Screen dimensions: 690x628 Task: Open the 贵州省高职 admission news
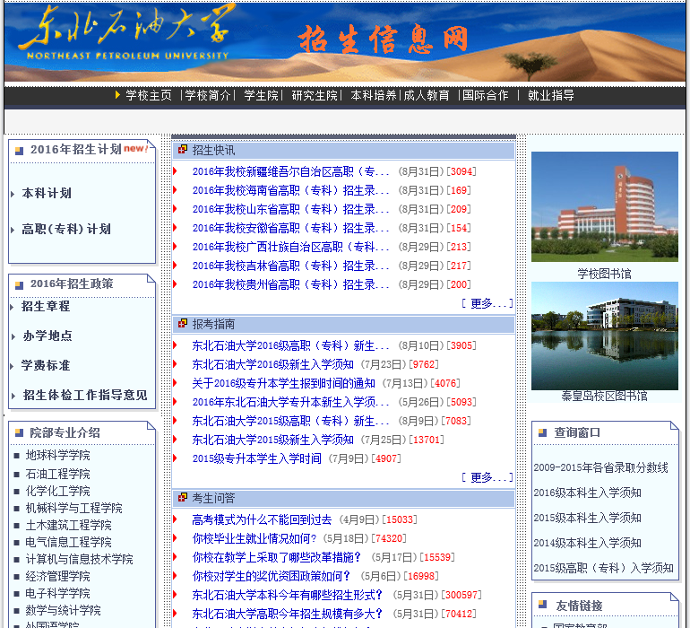291,284
